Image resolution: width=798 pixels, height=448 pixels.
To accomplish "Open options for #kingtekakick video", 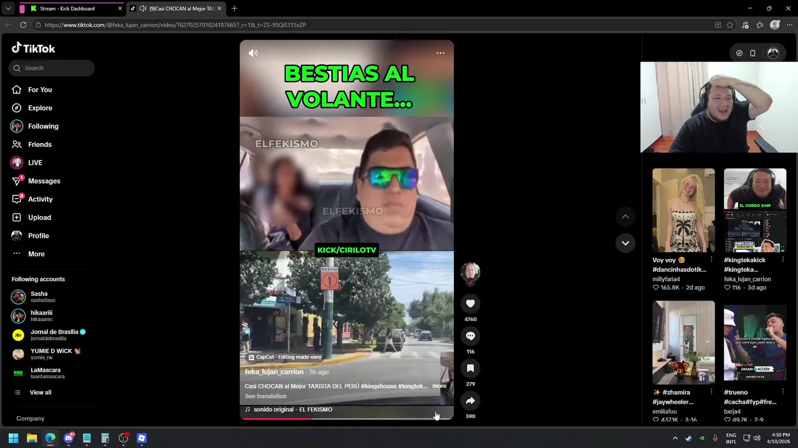I will click(x=782, y=259).
